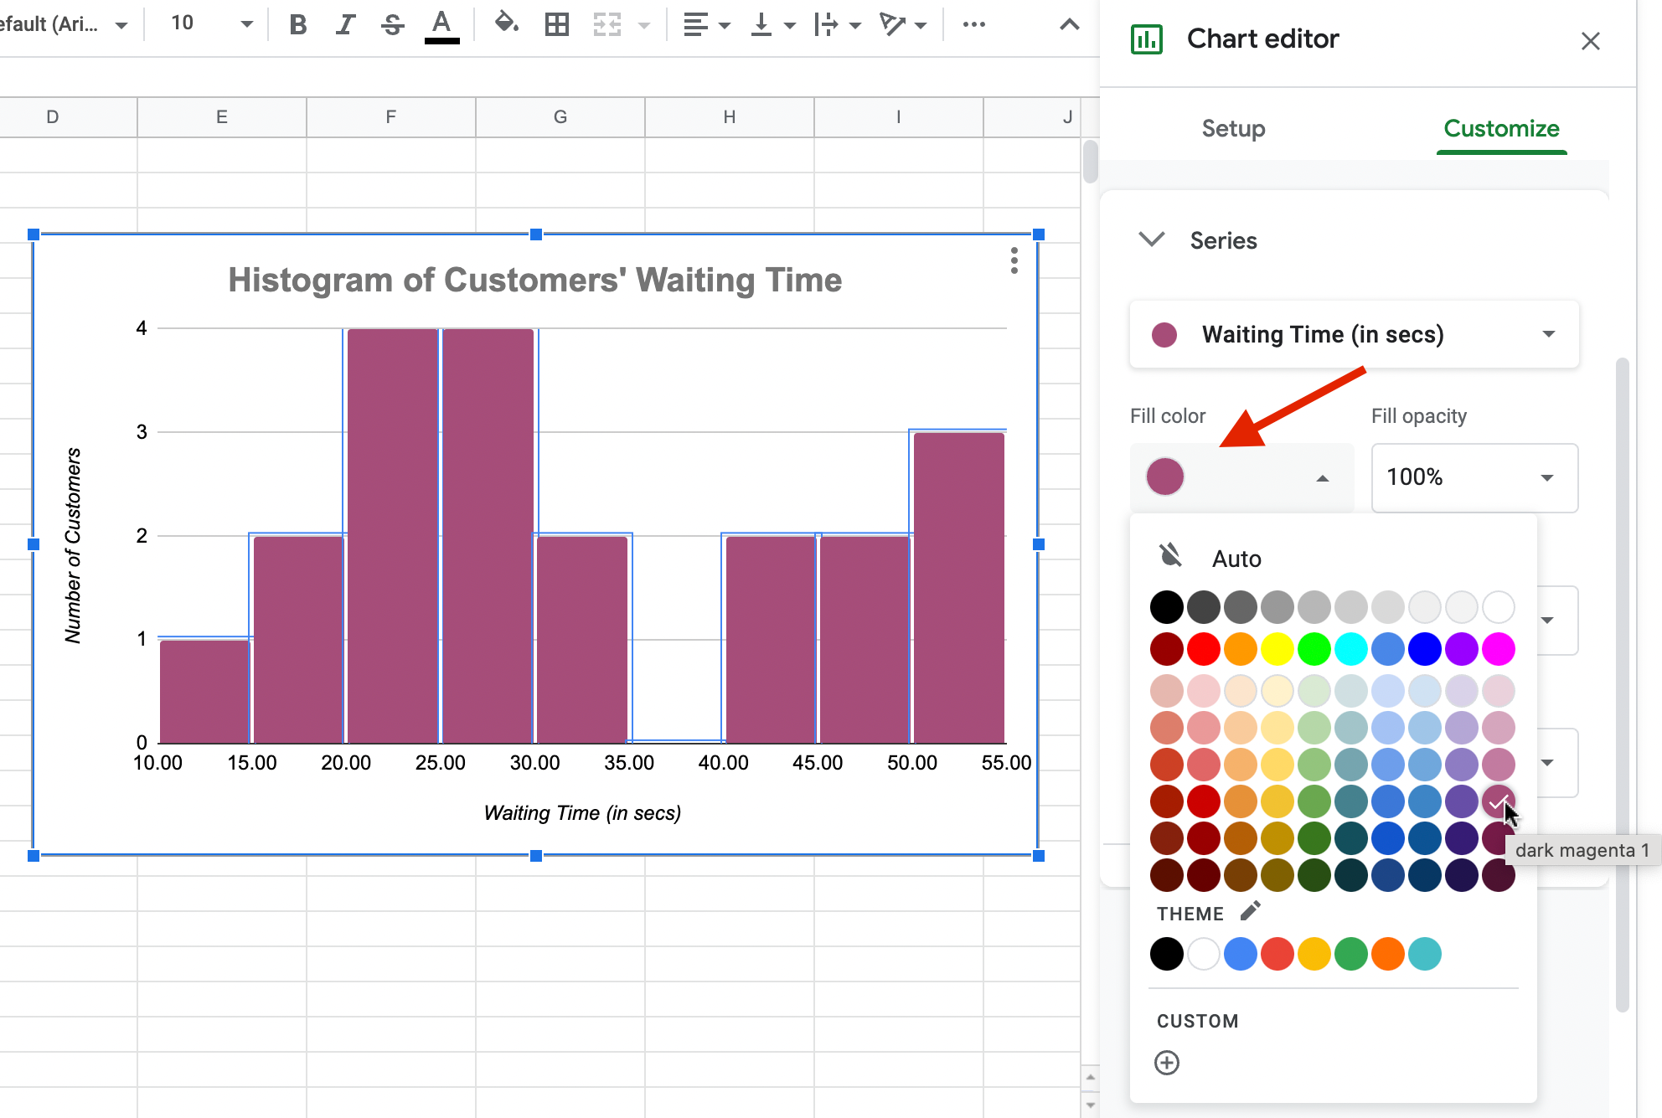Hide the toolbar with collapse arrow
This screenshot has height=1118, width=1662.
pos(1069,25)
